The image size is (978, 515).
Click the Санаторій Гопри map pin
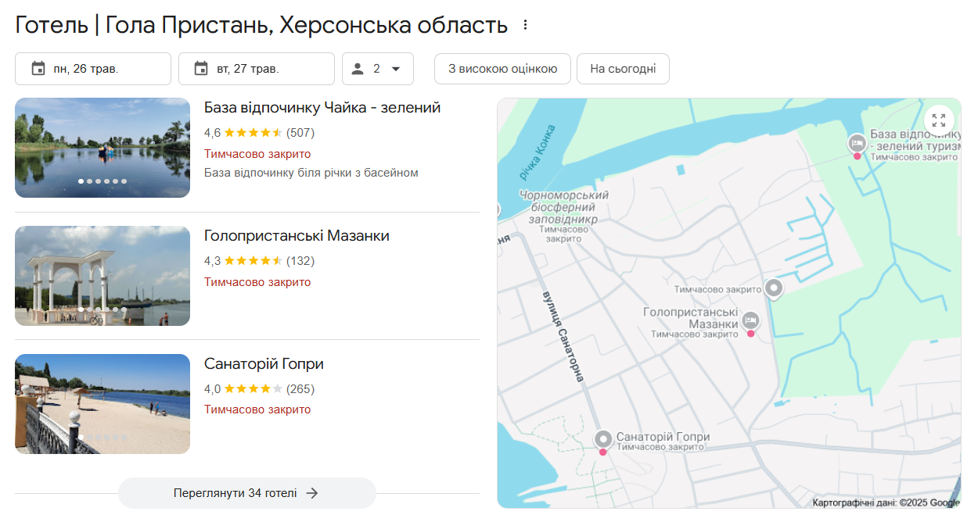tap(602, 439)
